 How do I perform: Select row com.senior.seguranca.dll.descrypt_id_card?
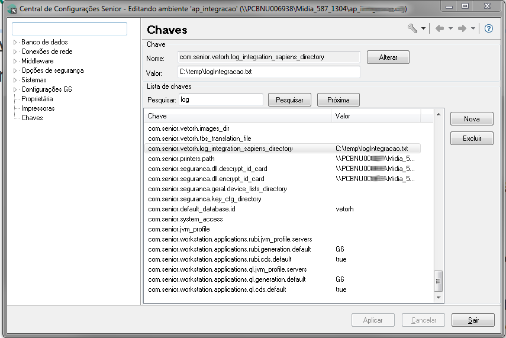(282, 169)
